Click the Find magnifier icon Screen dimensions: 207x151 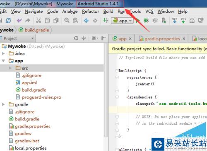click(67, 20)
